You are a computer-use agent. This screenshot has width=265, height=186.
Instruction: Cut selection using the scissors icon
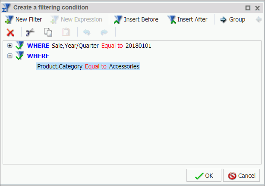pos(30,32)
